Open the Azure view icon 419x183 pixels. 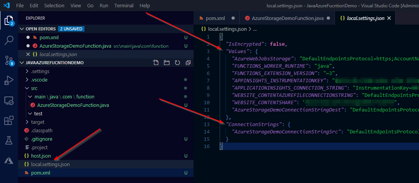click(9, 160)
